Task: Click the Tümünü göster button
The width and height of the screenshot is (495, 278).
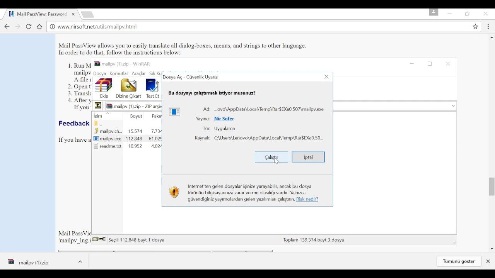Action: [459, 261]
